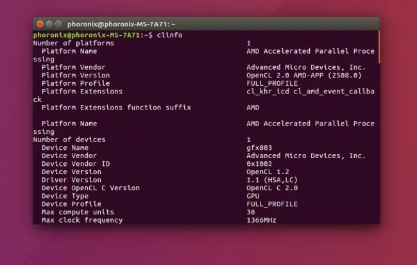Click the '1366MHz' clock frequency value

[x=261, y=220]
